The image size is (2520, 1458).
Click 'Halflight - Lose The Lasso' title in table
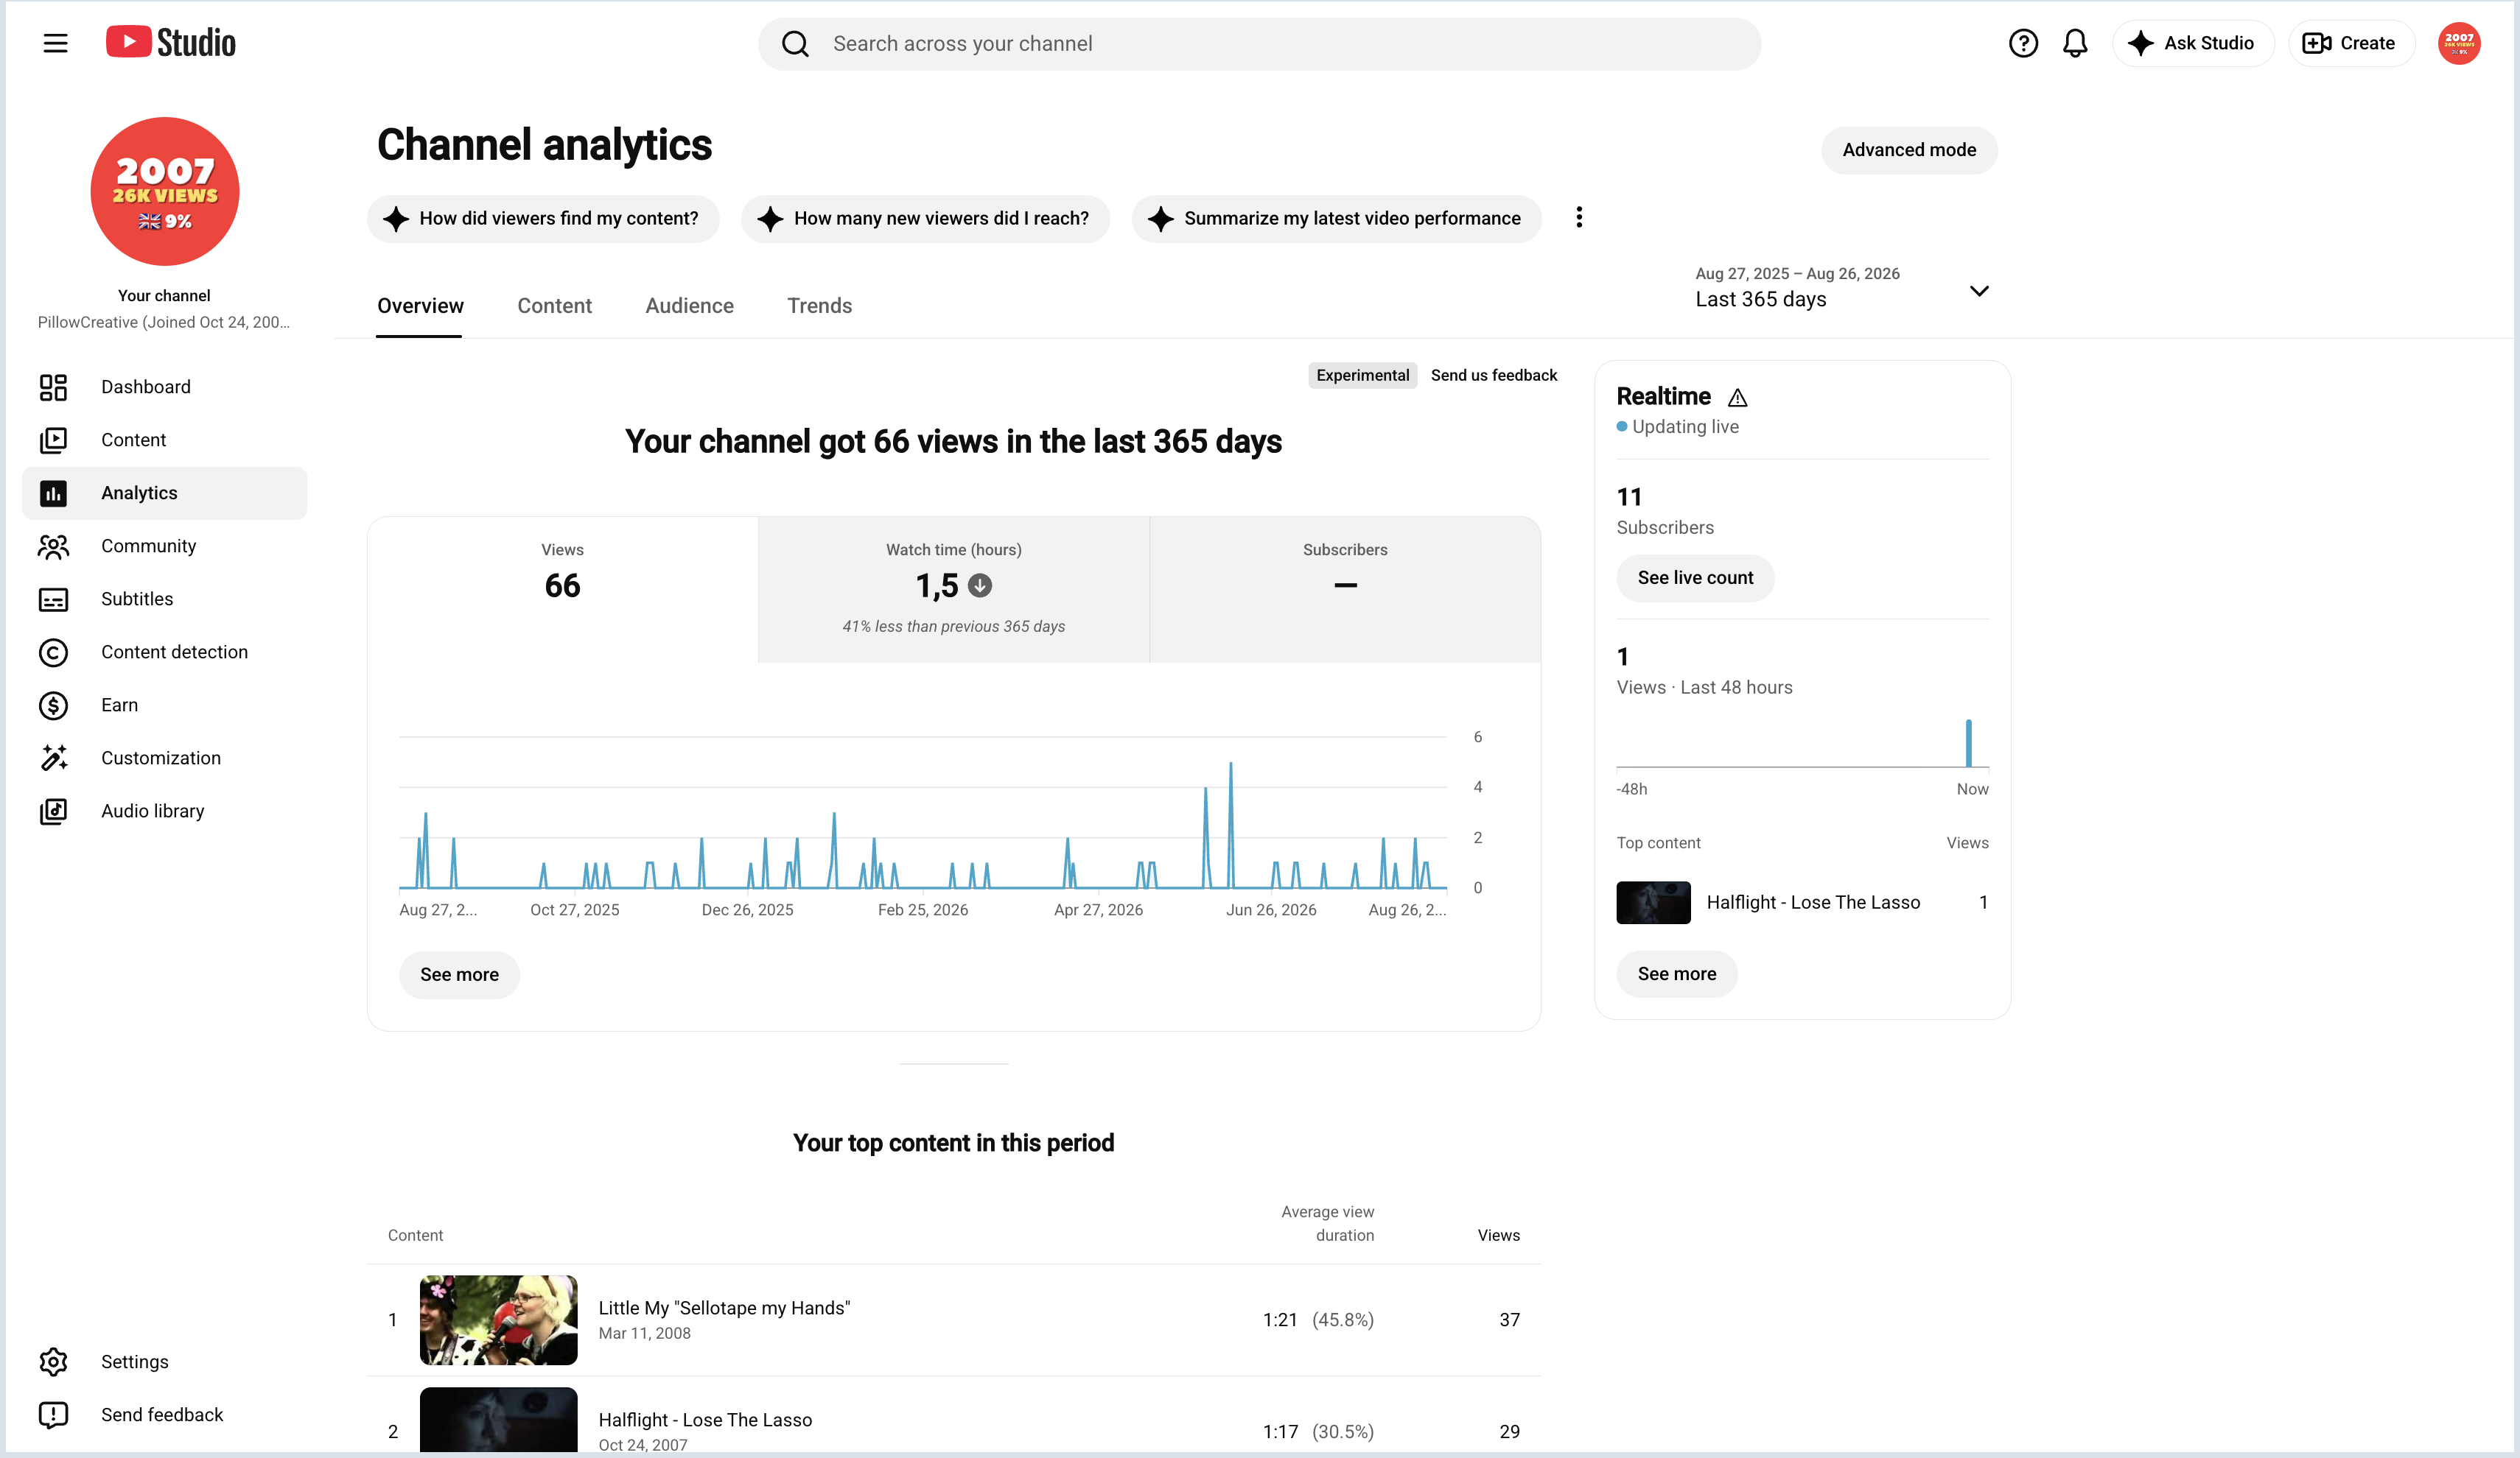click(705, 1419)
